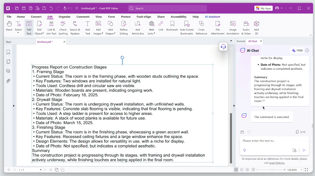The width and height of the screenshot is (315, 176).
Task: Toggle full screen mode
Action: [x=306, y=170]
